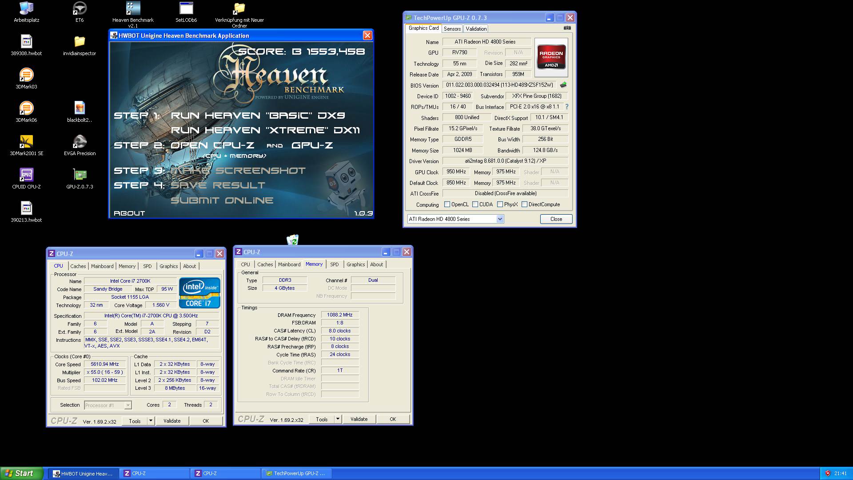Image resolution: width=853 pixels, height=480 pixels.
Task: Open the ET6 desktop shortcut
Action: [80, 12]
